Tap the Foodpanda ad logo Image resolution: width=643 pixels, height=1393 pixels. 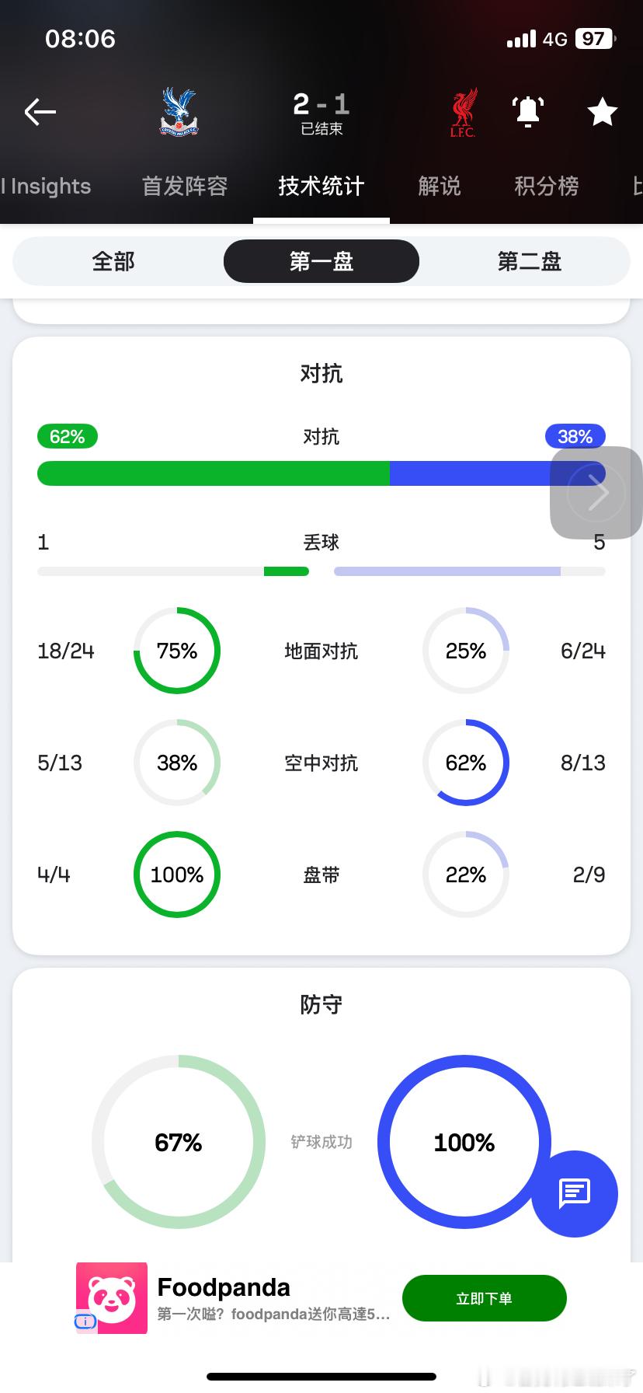pyautogui.click(x=112, y=1298)
